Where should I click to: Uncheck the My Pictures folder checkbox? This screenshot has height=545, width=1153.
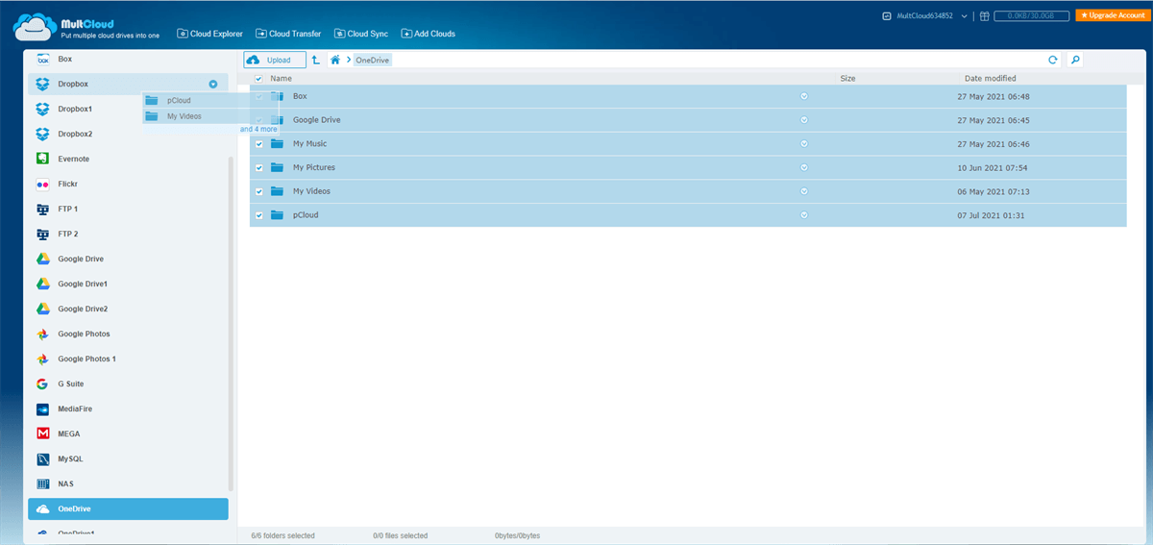pyautogui.click(x=258, y=167)
